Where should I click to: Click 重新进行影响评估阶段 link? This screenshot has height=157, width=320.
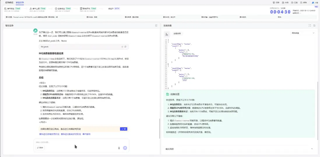coord(71,134)
